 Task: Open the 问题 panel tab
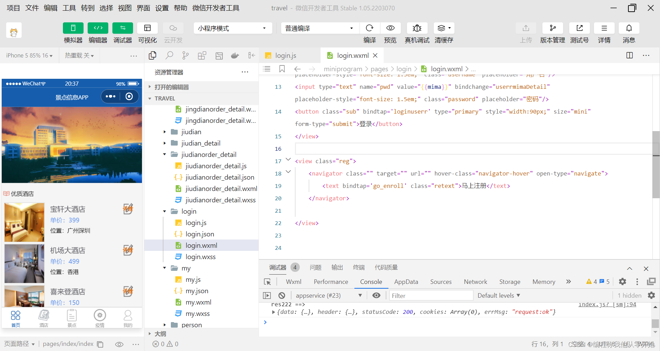[x=316, y=267]
